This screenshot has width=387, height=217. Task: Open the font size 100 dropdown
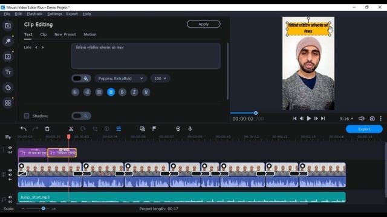point(160,78)
